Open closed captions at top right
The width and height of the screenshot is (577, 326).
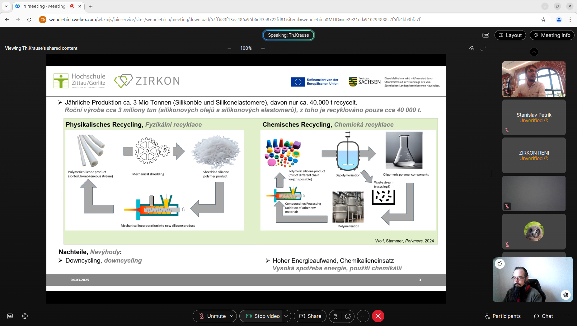[x=486, y=35]
